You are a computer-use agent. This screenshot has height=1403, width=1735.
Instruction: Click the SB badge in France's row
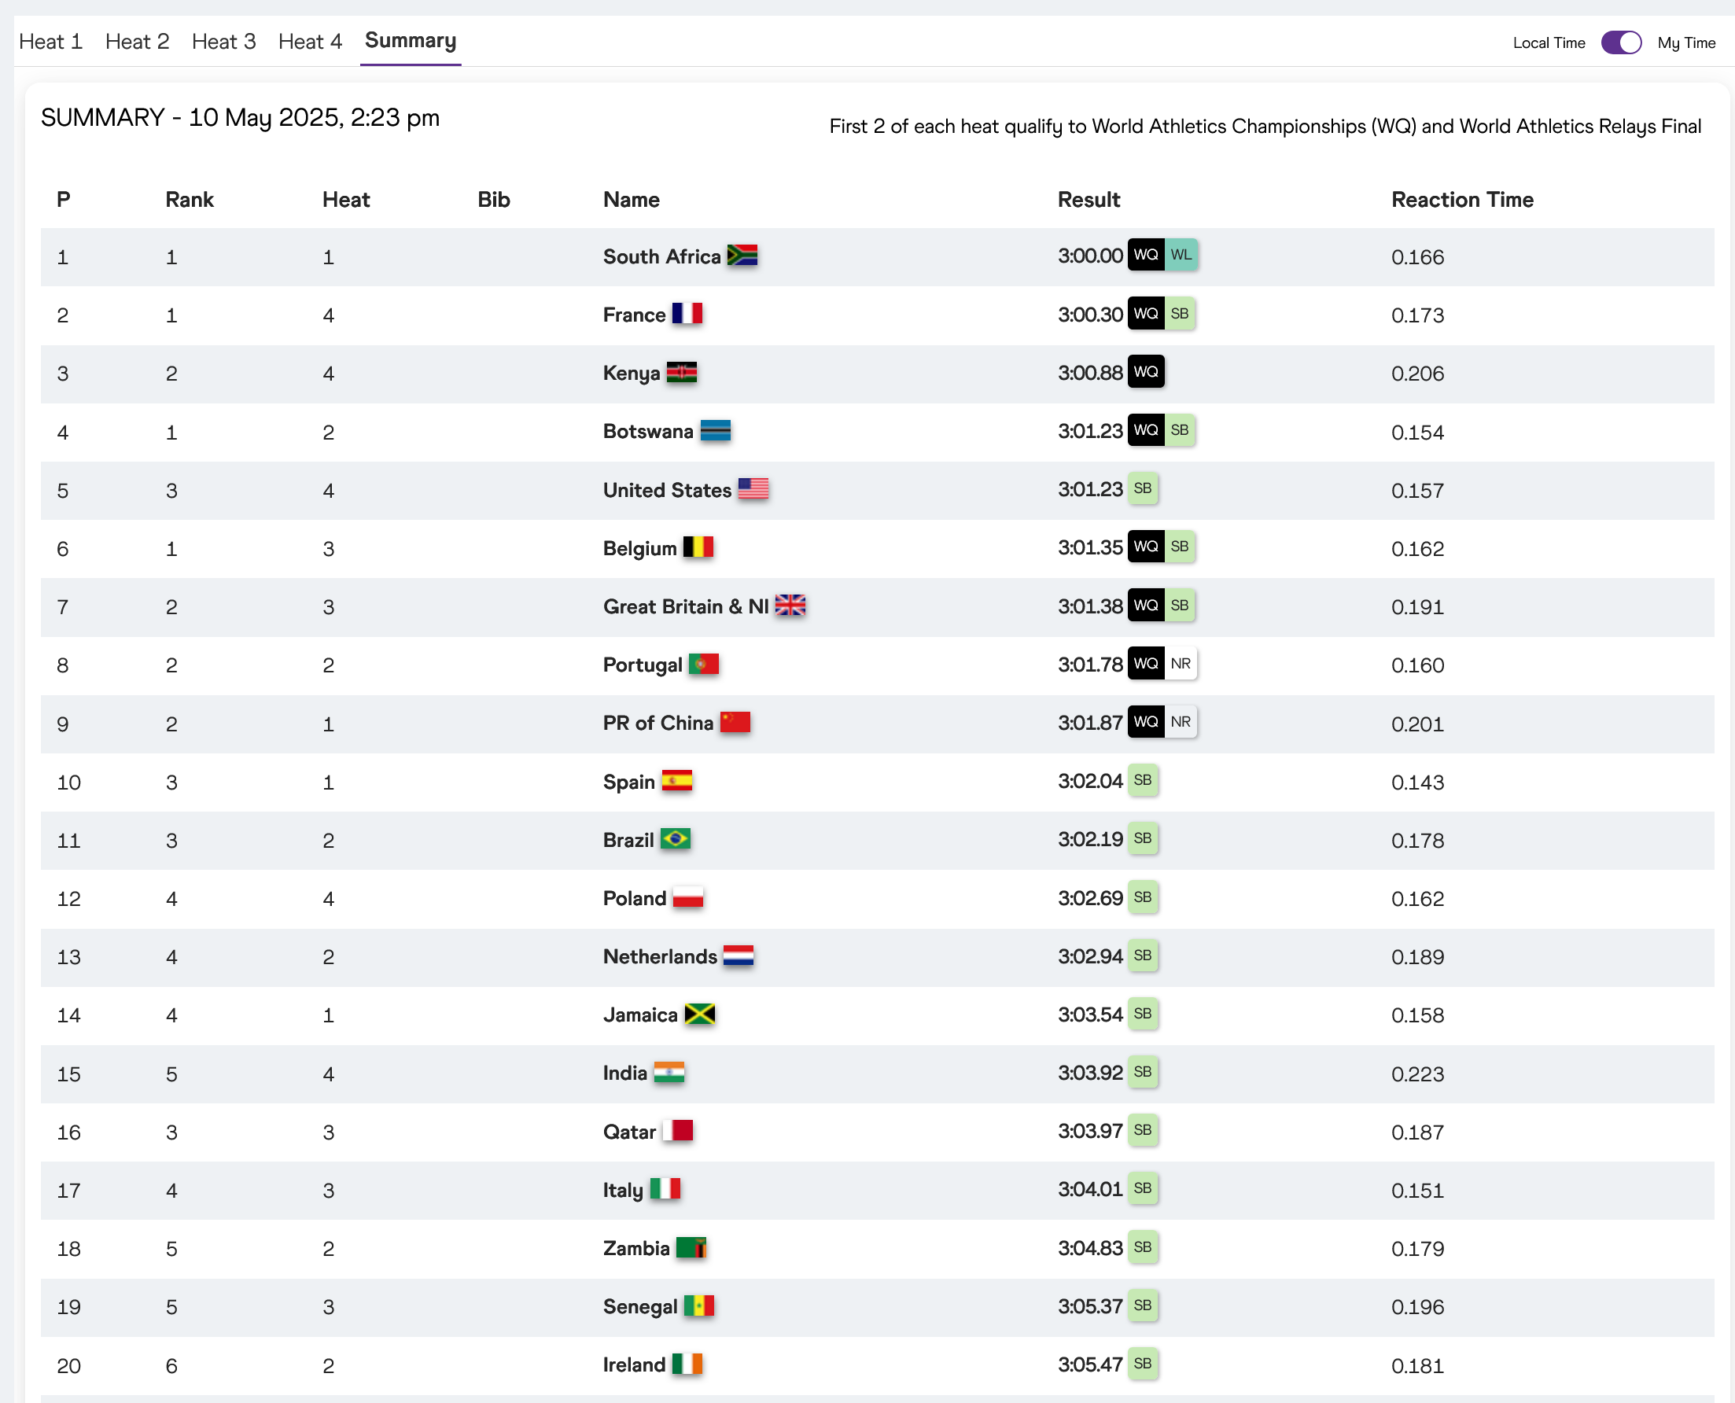[1180, 314]
